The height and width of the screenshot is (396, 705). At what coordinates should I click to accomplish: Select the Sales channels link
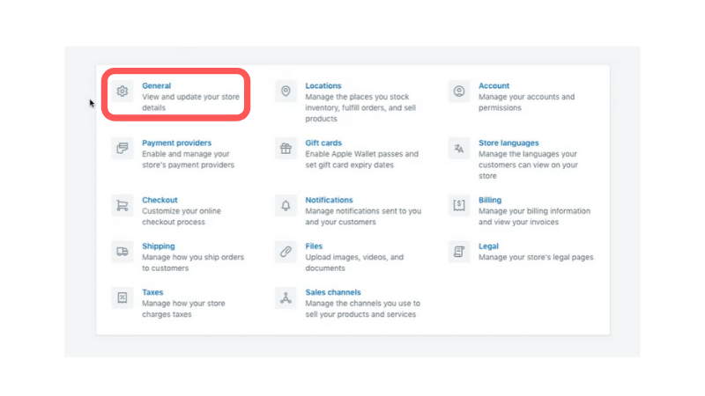(x=333, y=292)
